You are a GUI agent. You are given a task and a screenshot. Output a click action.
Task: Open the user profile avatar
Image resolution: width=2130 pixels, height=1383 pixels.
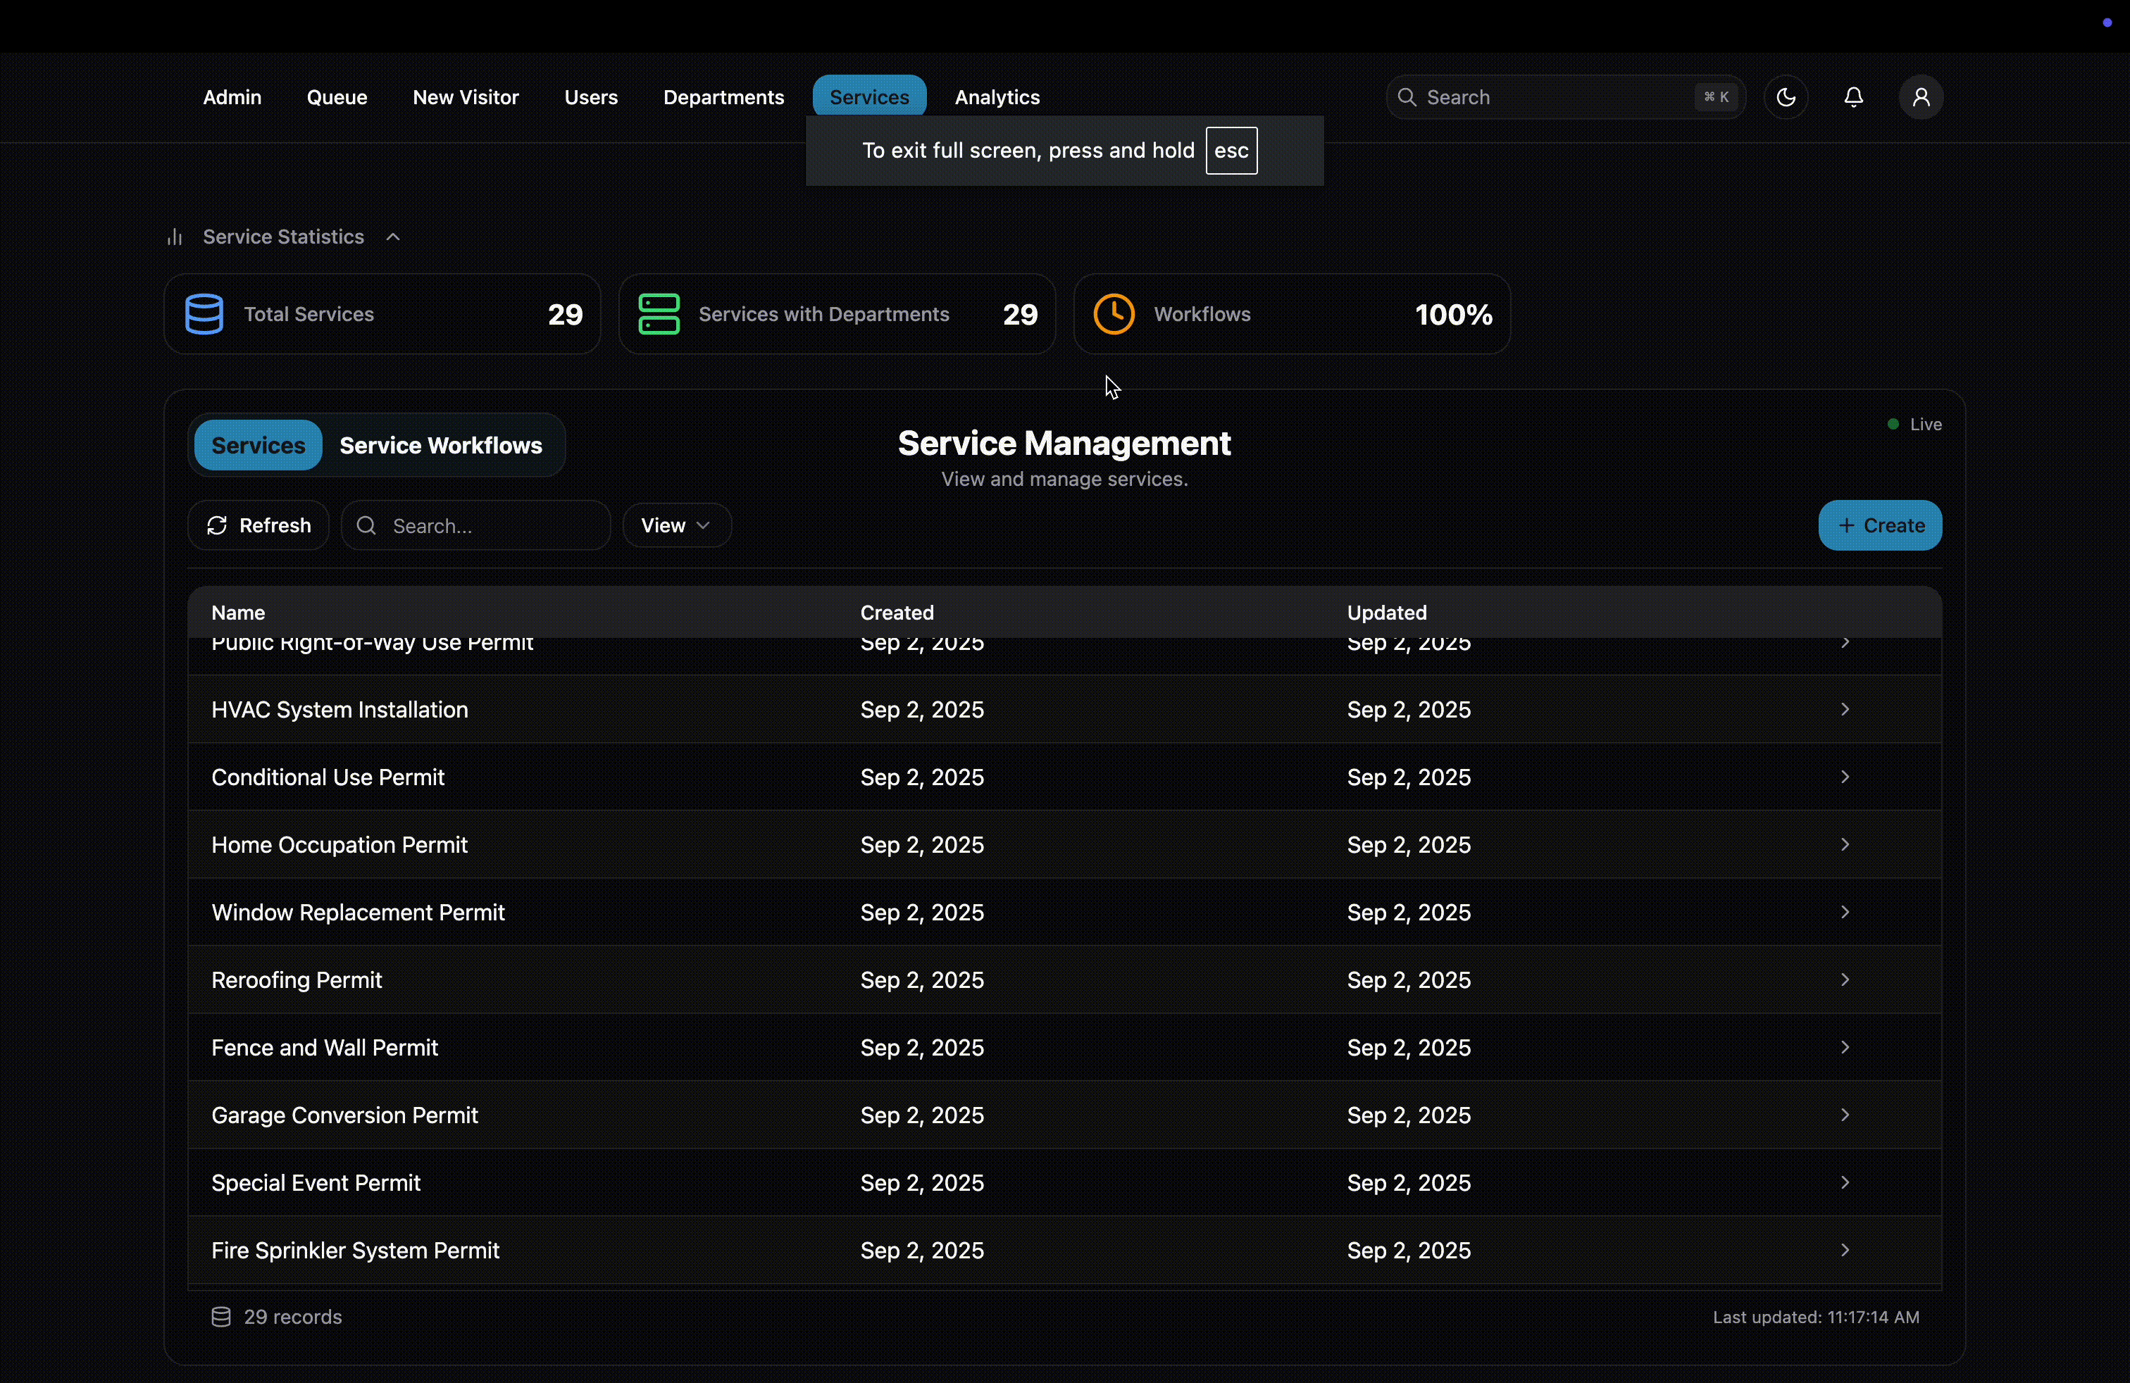coord(1922,96)
